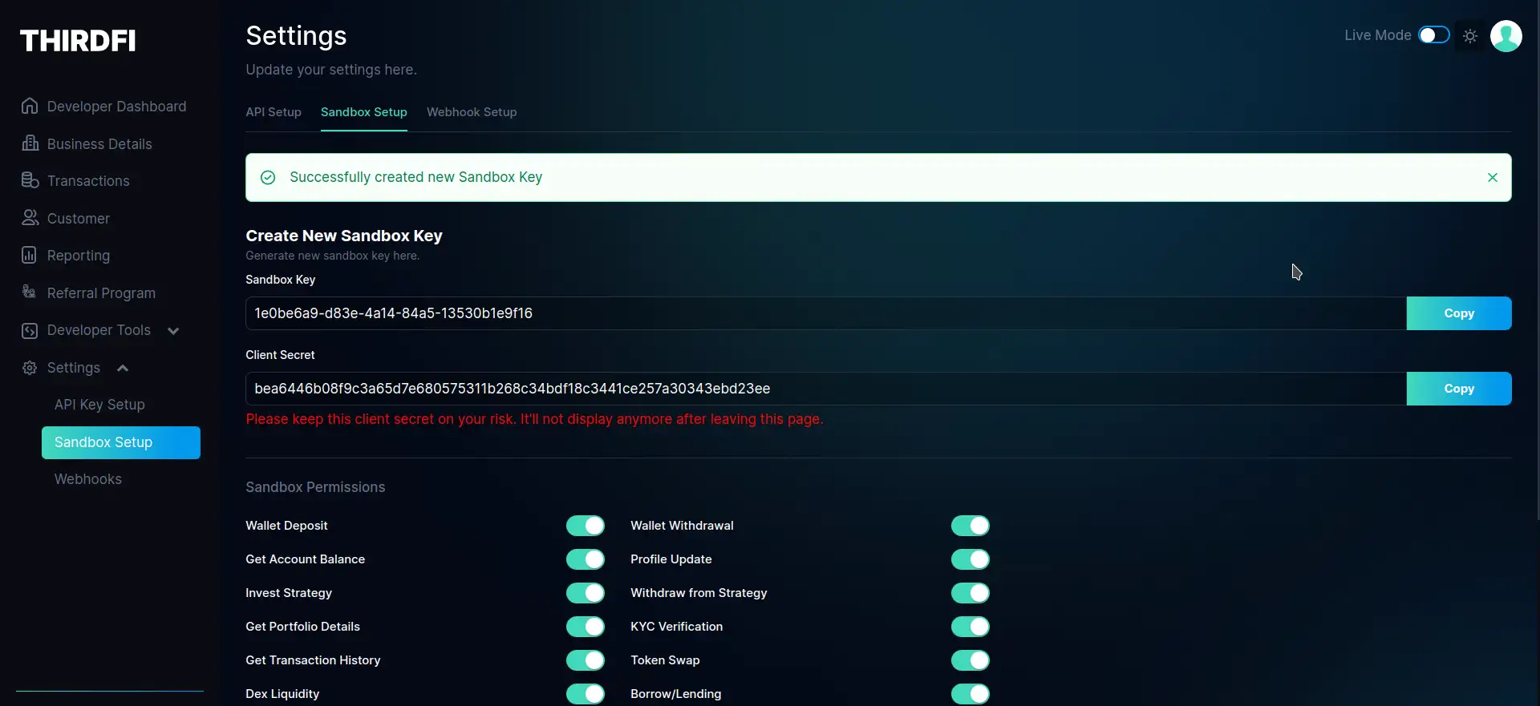Copy the Sandbox Key value
Image resolution: width=1540 pixels, height=706 pixels.
(x=1458, y=313)
